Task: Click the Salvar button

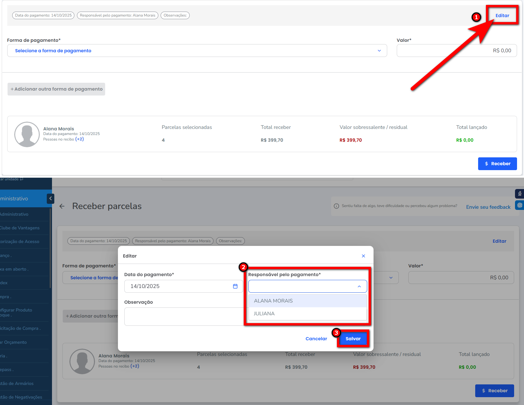Action: pos(353,339)
